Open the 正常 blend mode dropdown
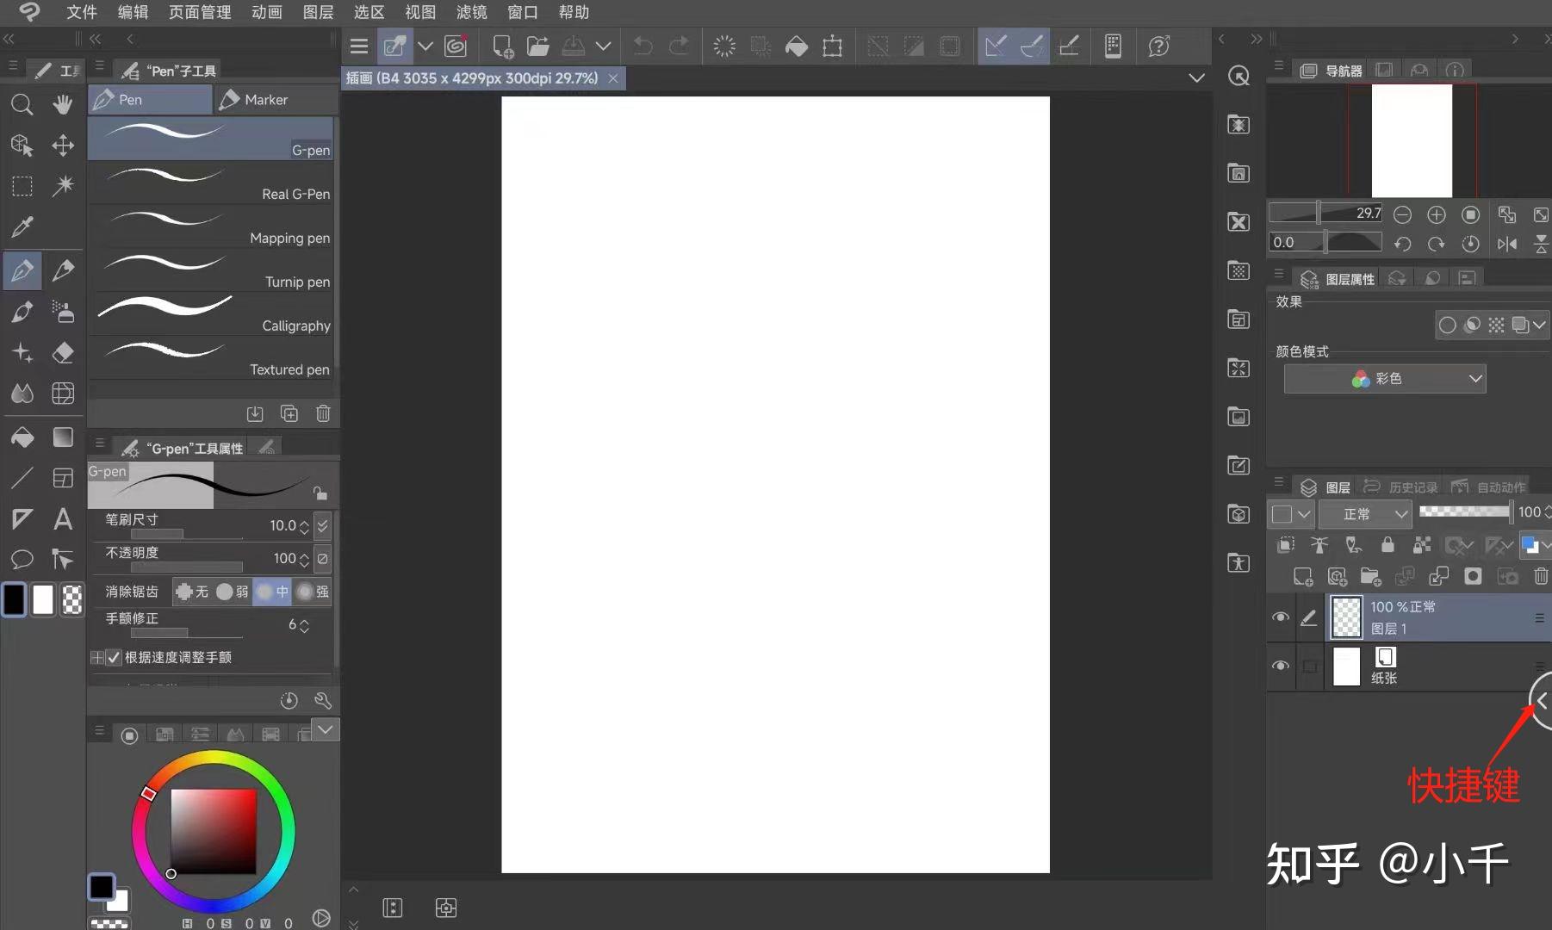The height and width of the screenshot is (930, 1552). [1365, 514]
